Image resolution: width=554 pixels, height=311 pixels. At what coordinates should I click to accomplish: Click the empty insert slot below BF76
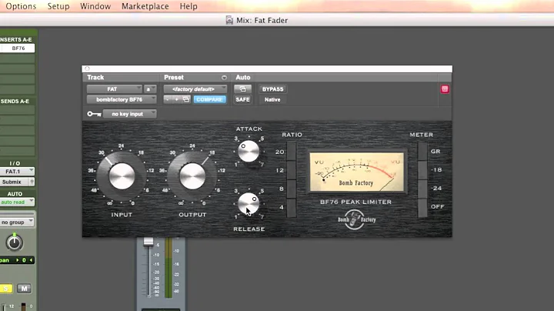17,59
